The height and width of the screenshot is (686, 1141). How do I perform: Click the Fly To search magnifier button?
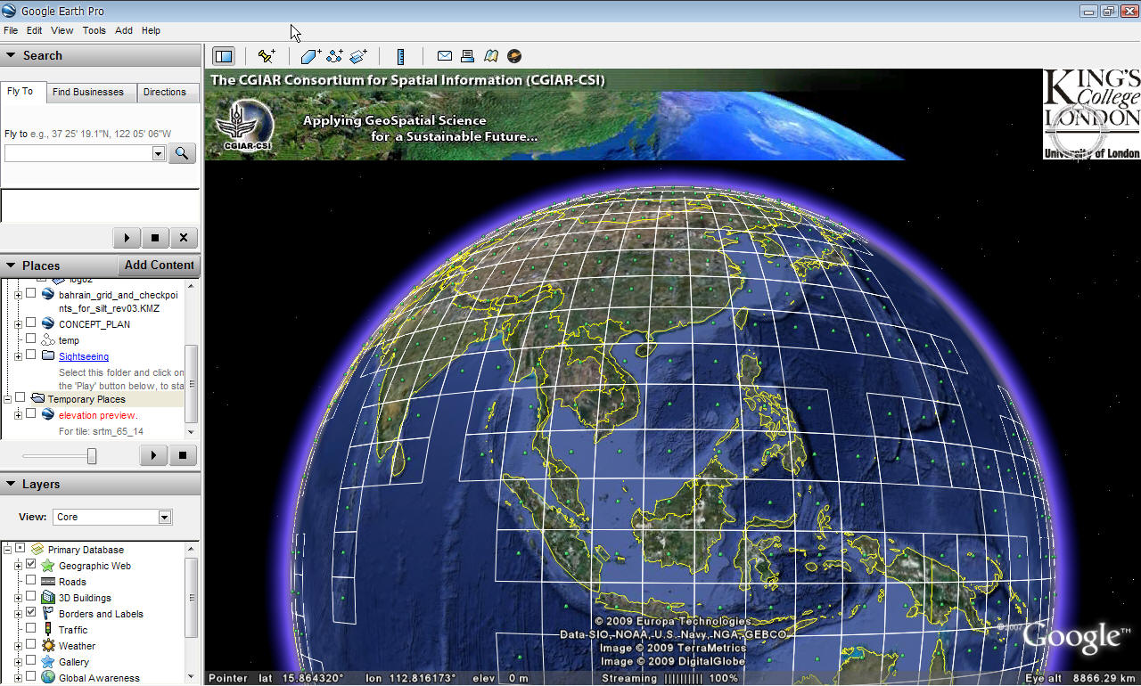(182, 153)
